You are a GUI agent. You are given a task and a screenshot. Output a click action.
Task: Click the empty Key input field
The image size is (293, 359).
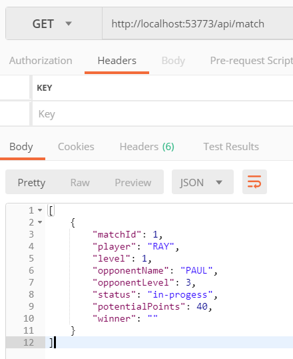[162, 114]
